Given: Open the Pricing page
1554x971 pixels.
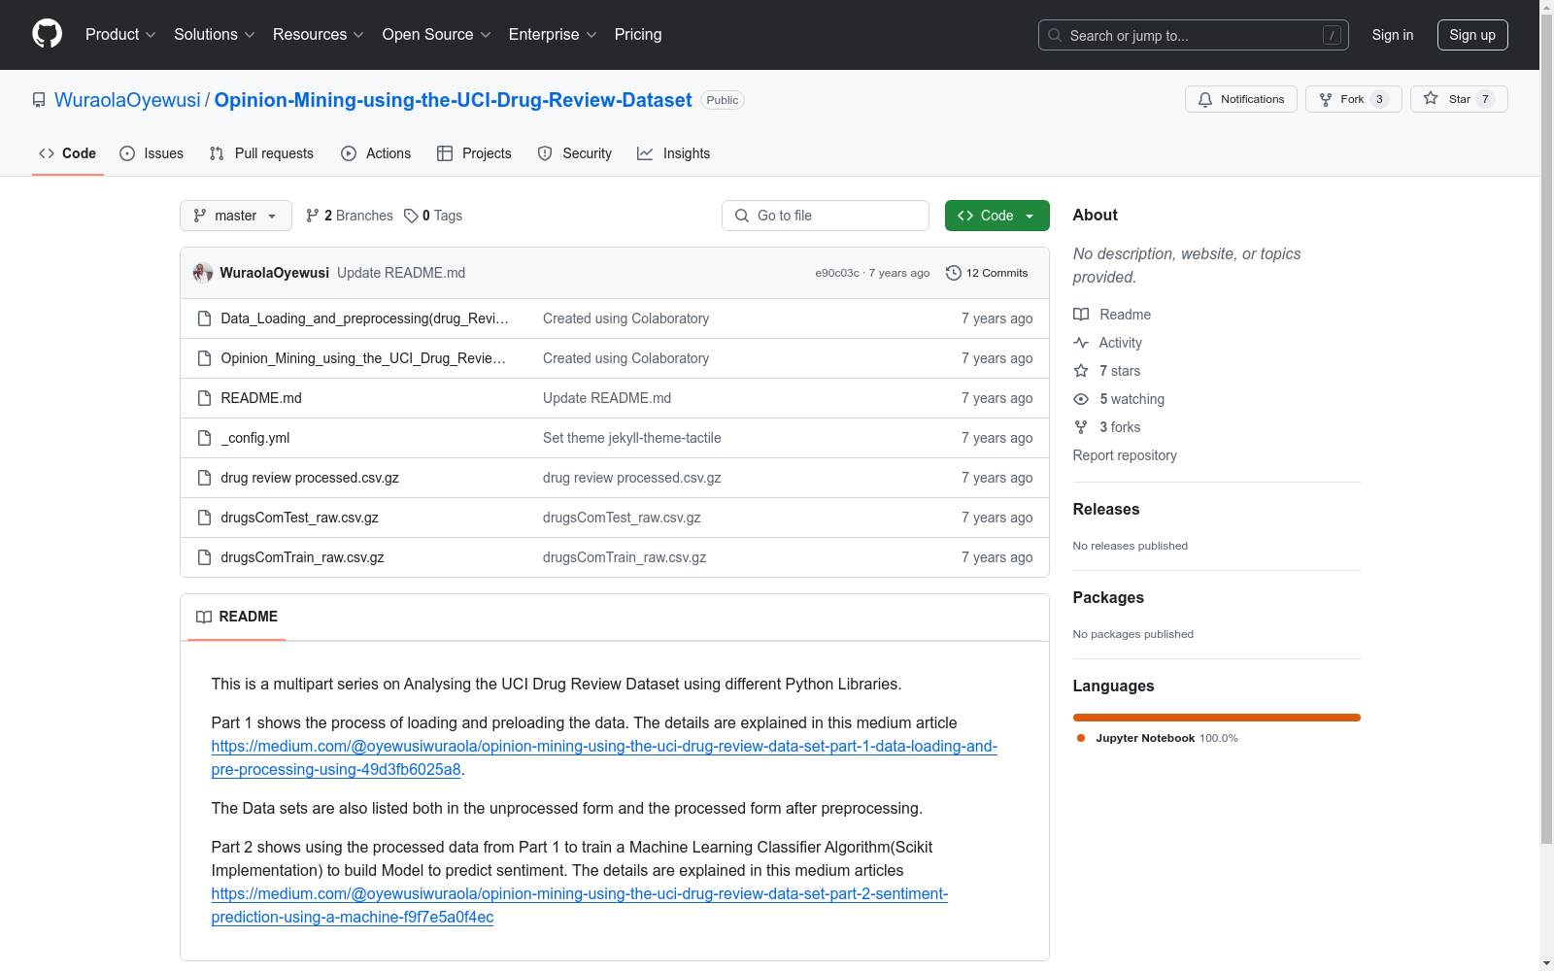Looking at the screenshot, I should [638, 35].
